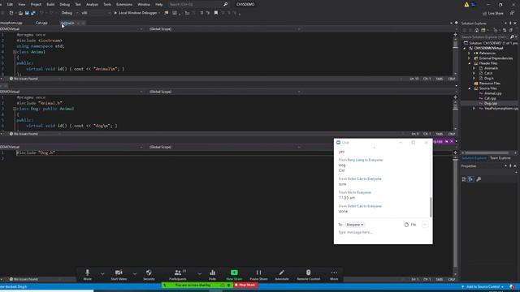Viewport: 520px width, 292px height.
Task: Open Zoom Security options
Action: coord(149,274)
